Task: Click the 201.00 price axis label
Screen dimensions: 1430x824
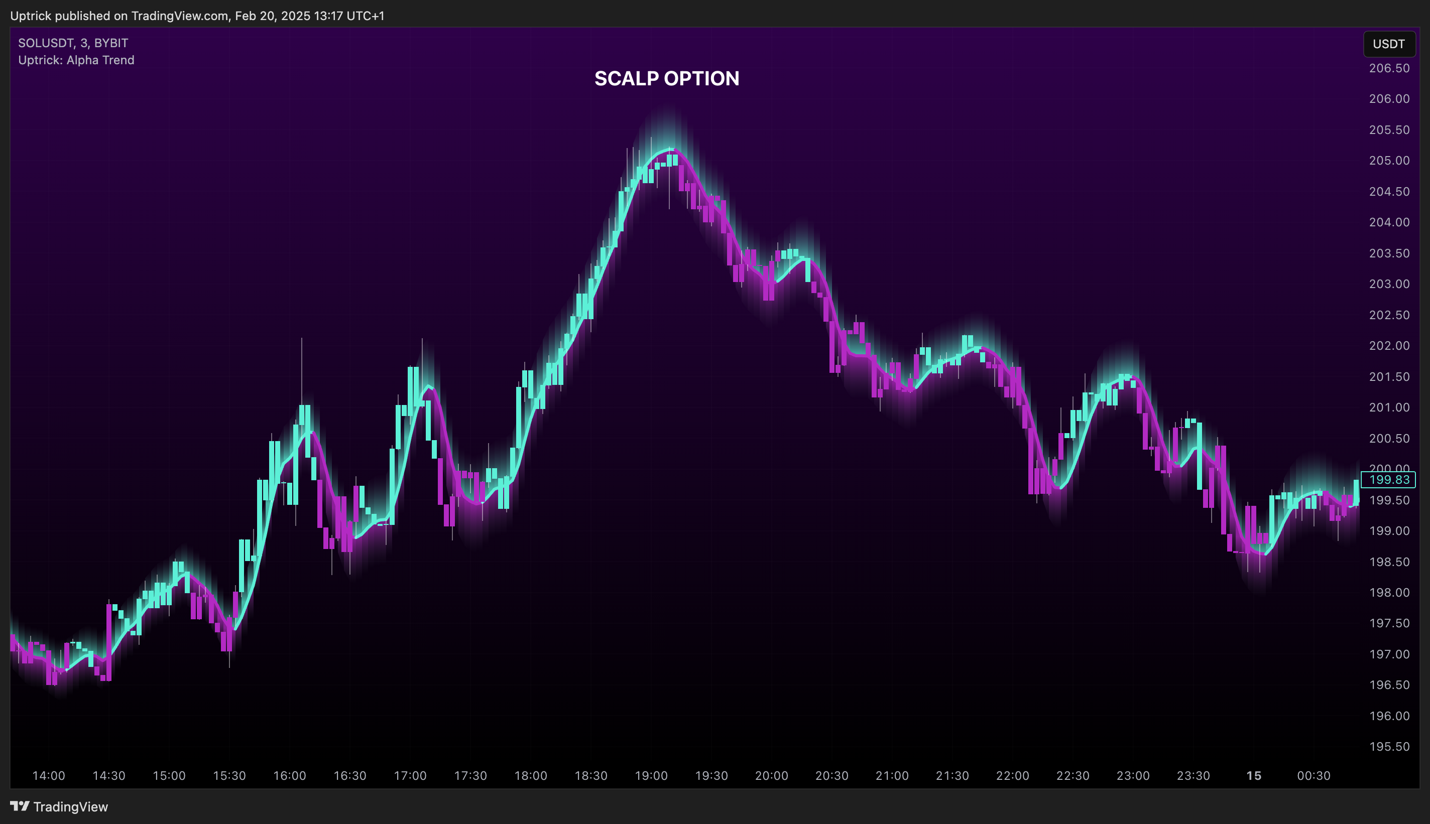Action: coord(1389,407)
